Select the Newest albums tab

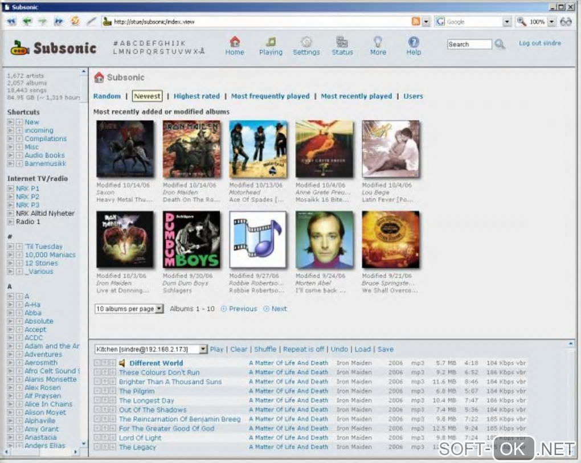click(x=147, y=96)
